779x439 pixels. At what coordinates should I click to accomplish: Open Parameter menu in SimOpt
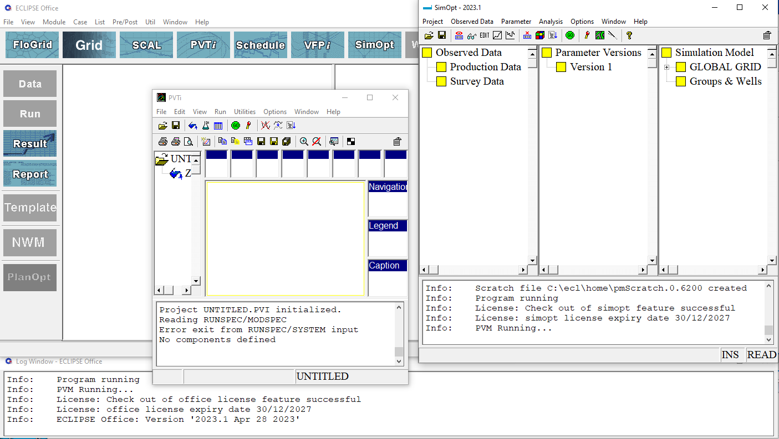click(516, 22)
